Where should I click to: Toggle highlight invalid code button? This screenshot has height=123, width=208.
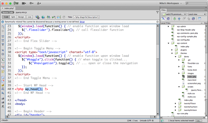click(x=3, y=64)
